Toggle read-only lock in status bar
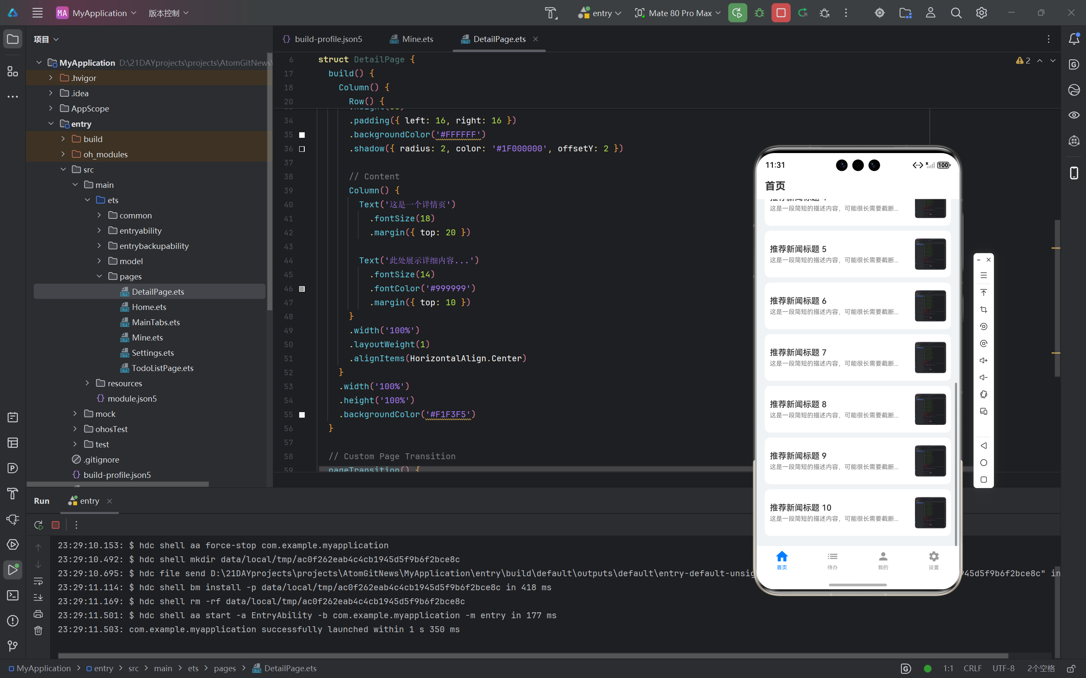Image resolution: width=1086 pixels, height=678 pixels. [1071, 669]
